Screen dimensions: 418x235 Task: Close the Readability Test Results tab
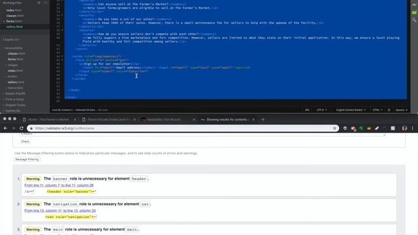click(x=194, y=119)
